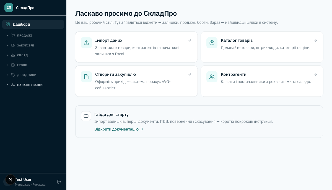The image size is (332, 190).
Task: Click the arrow on Створити закупівлю card
Action: [190, 74]
